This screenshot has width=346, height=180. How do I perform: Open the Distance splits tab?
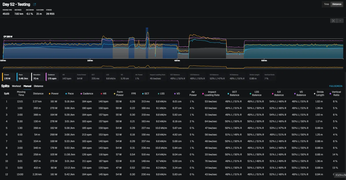click(x=39, y=86)
